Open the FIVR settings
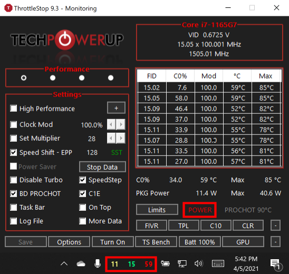Viewport: 289px width, 274px height. point(151,226)
